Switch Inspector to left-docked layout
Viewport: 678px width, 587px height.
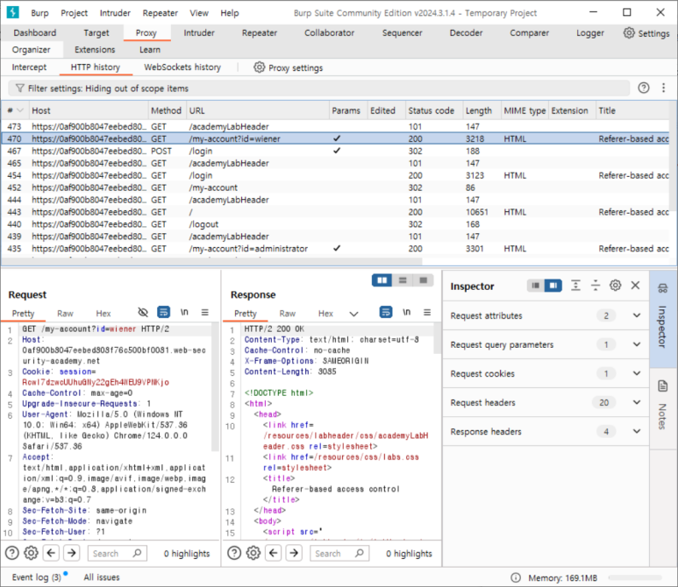(535, 286)
